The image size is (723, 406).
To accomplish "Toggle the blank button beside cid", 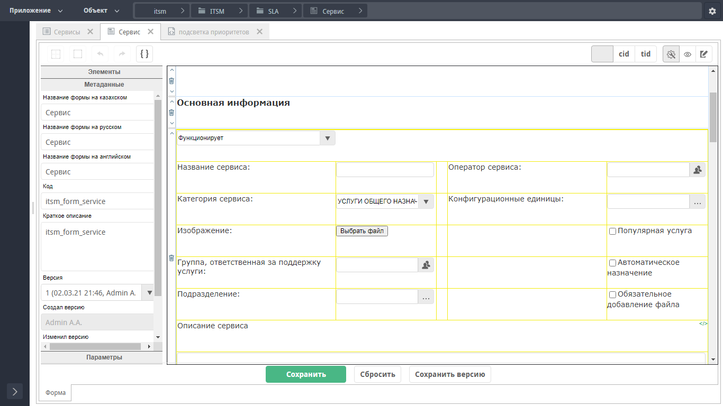I will click(x=602, y=54).
